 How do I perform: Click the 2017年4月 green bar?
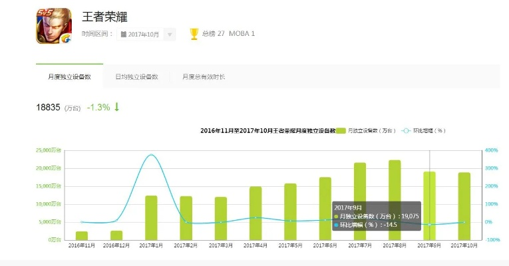(255, 213)
